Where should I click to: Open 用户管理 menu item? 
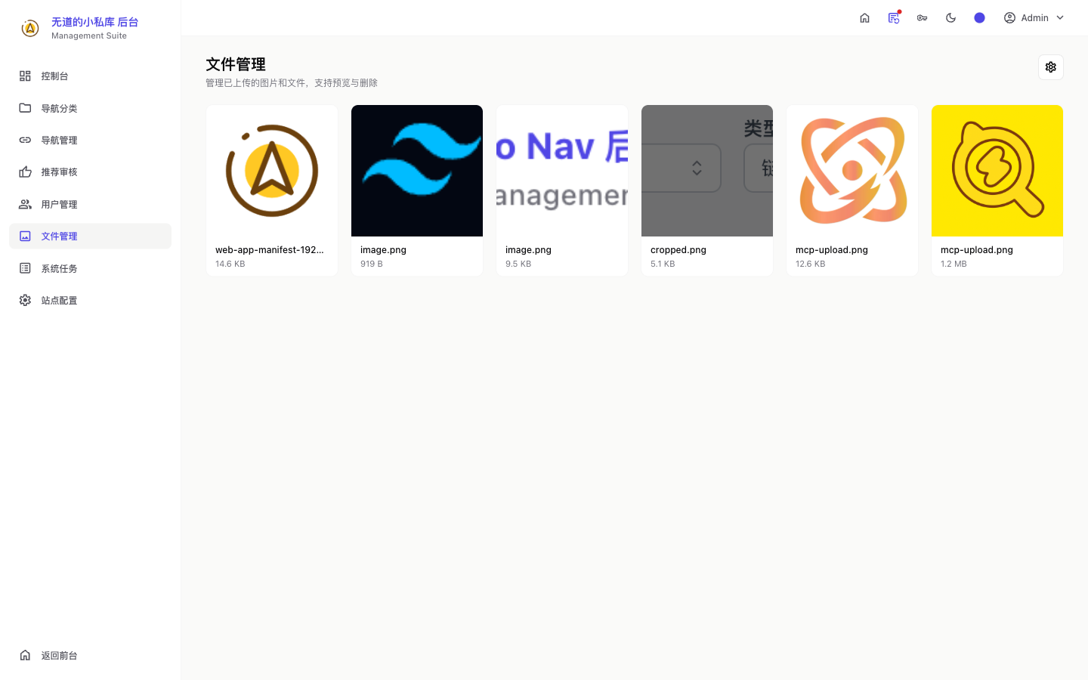point(90,204)
